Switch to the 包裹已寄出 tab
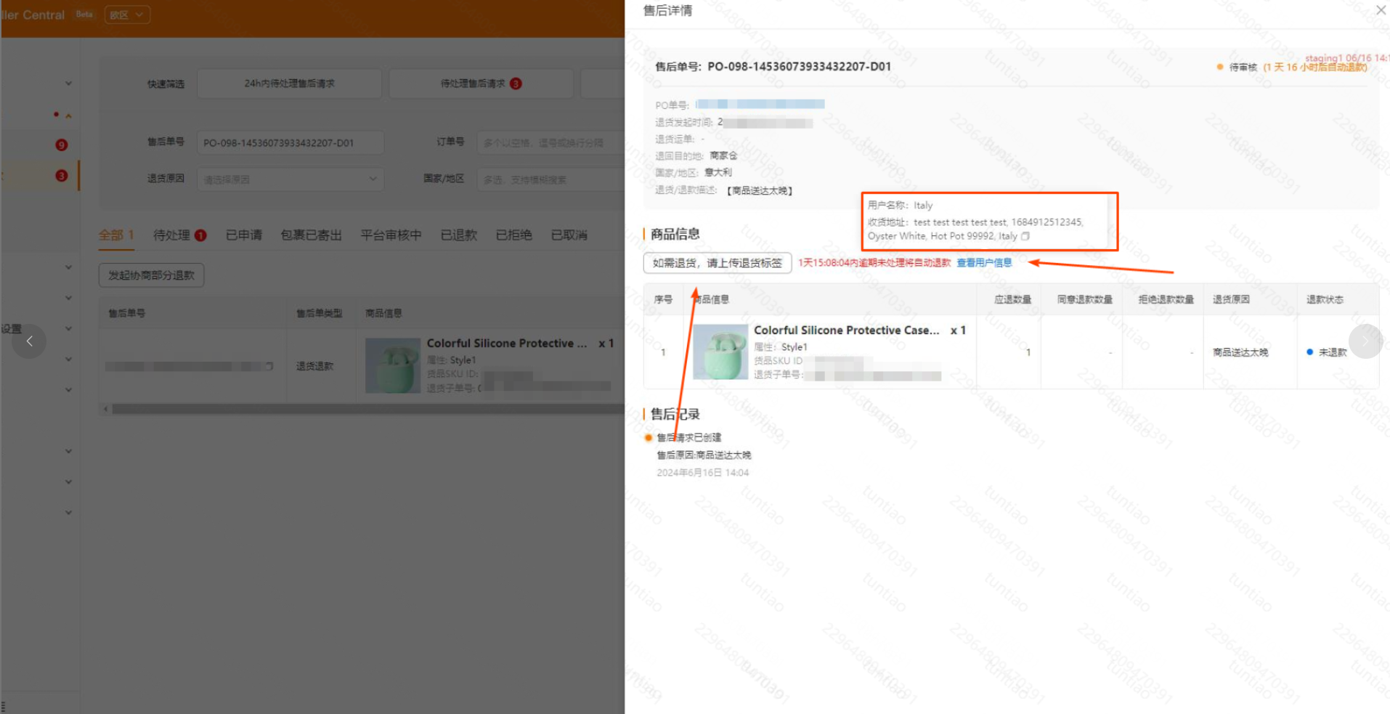 [x=311, y=234]
